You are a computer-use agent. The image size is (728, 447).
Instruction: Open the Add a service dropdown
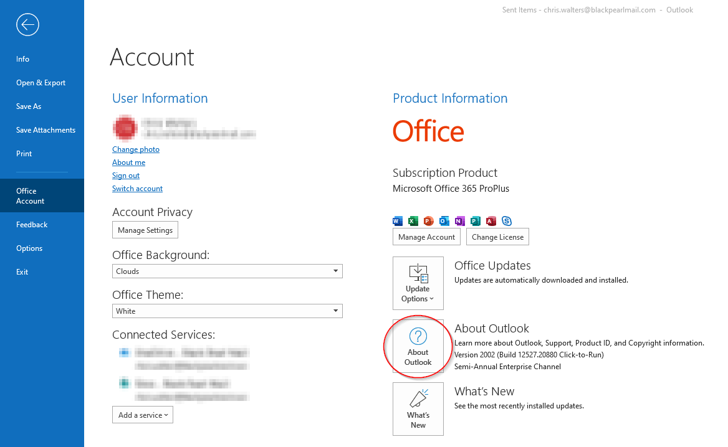click(143, 415)
